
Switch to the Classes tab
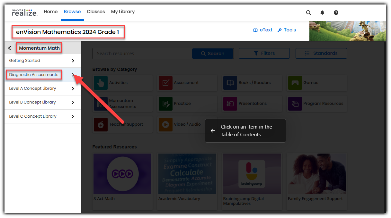[x=96, y=12]
